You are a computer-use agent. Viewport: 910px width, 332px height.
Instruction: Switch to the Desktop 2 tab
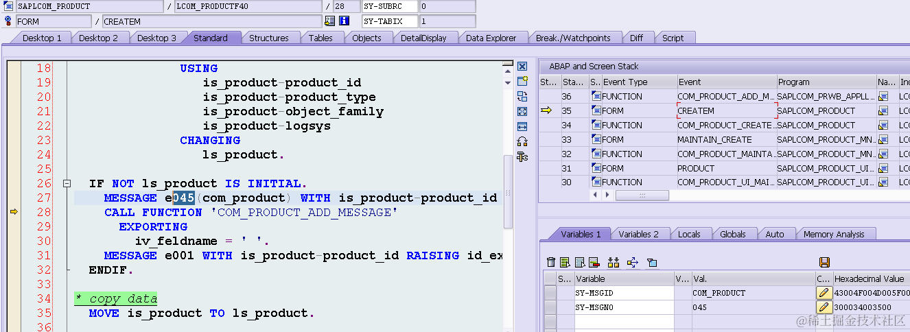98,38
